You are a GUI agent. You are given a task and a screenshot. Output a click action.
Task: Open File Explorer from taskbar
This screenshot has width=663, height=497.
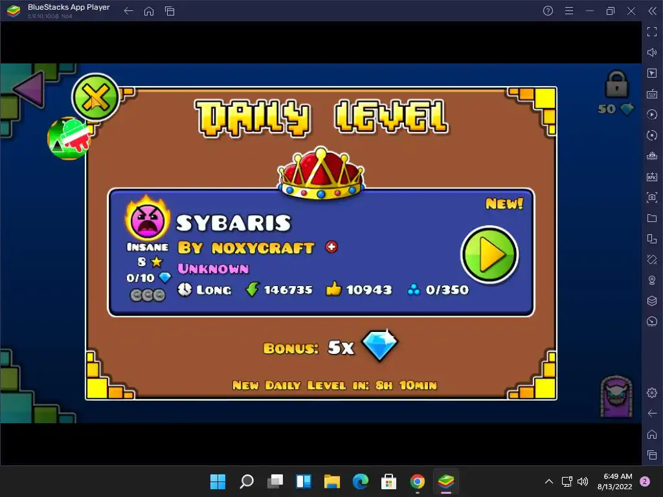click(332, 481)
